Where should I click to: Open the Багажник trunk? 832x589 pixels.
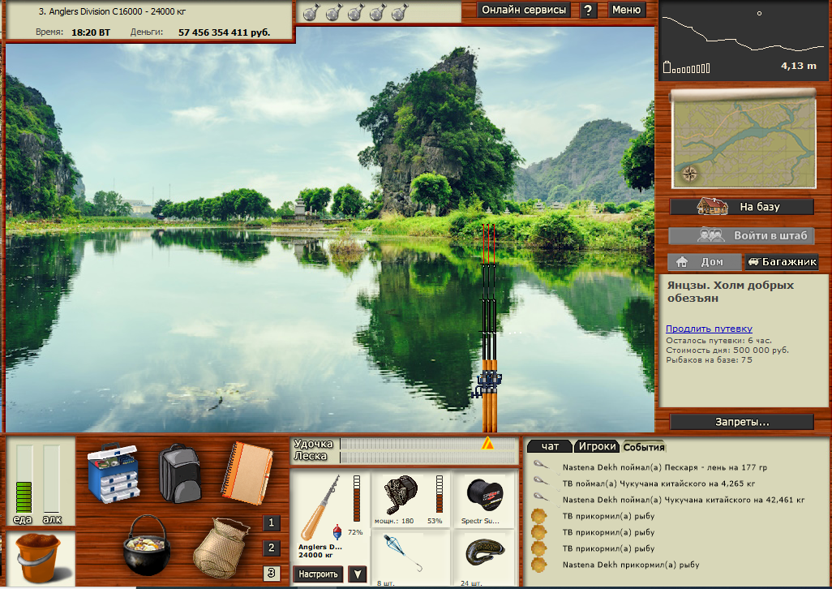point(782,261)
